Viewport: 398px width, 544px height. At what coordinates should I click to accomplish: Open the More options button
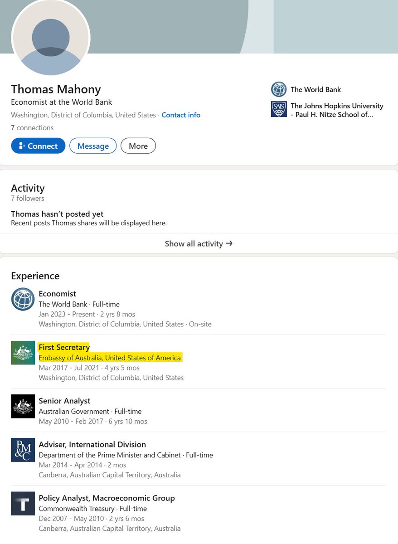138,146
